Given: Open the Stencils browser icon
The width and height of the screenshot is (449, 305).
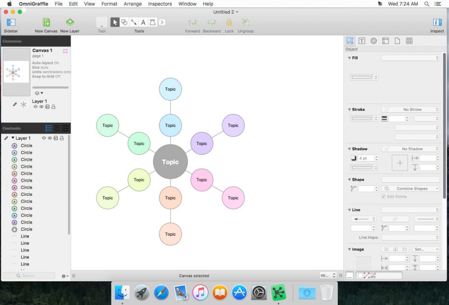Looking at the screenshot, I should (408, 41).
